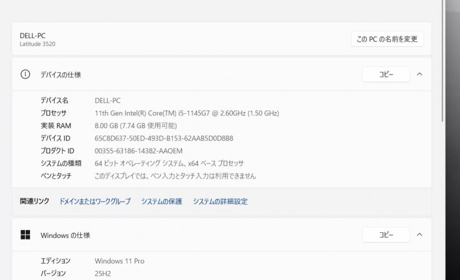This screenshot has width=460, height=280.
Task: Click the デバイス ID label
Action: [x=55, y=138]
